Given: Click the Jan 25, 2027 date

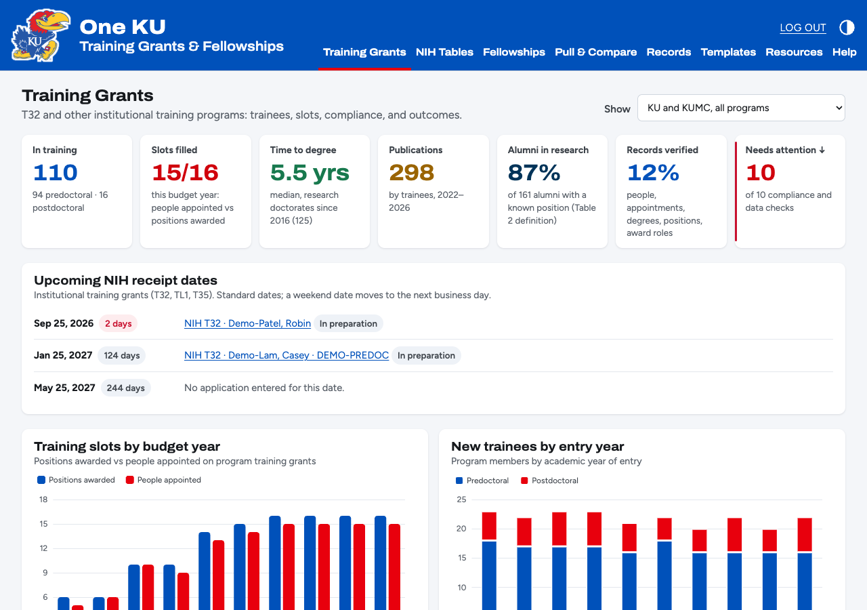Looking at the screenshot, I should tap(63, 355).
